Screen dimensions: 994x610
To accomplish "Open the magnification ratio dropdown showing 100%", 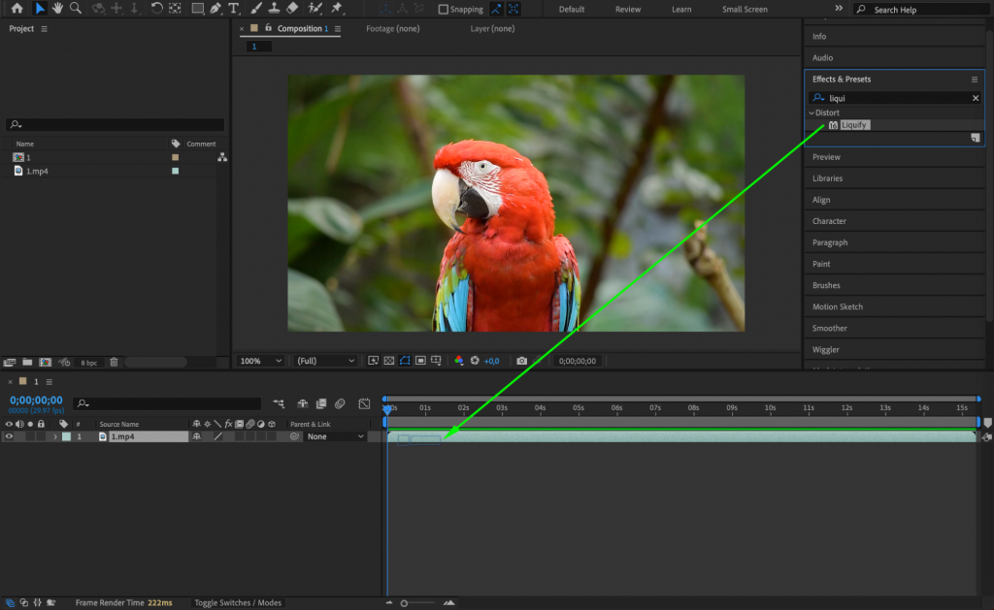I will pyautogui.click(x=259, y=360).
